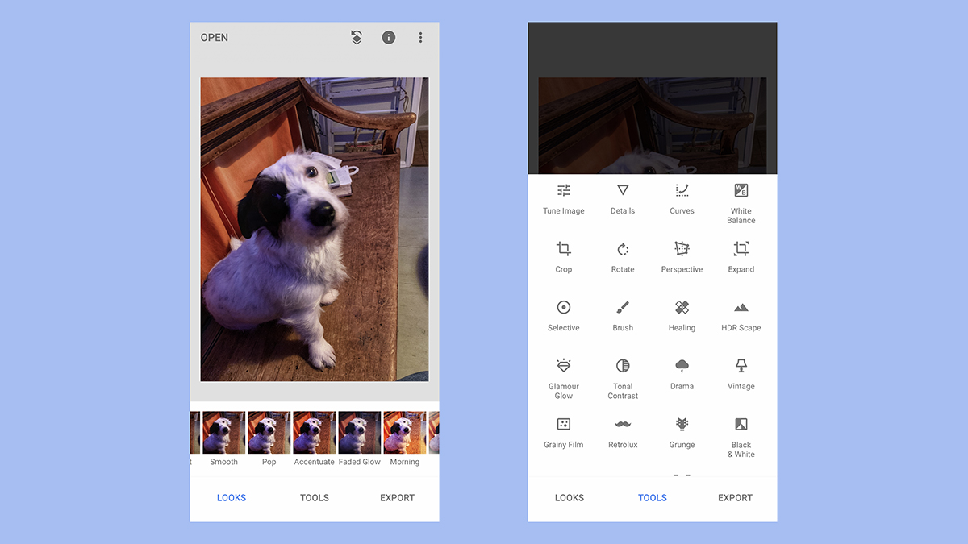The width and height of the screenshot is (968, 544).
Task: Open the edit stack layers icon
Action: [x=357, y=37]
